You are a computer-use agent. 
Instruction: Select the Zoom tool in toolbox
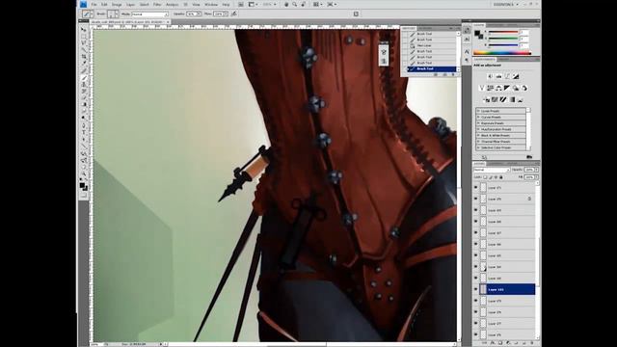[84, 173]
